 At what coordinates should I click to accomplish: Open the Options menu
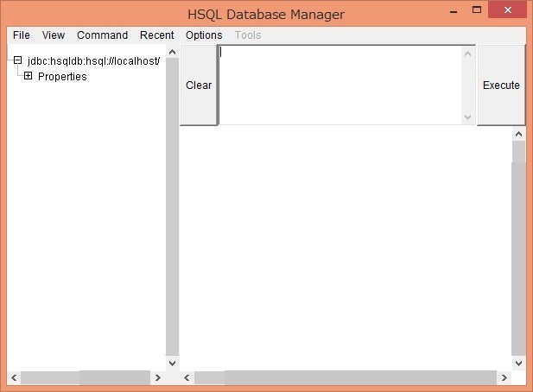click(x=204, y=35)
